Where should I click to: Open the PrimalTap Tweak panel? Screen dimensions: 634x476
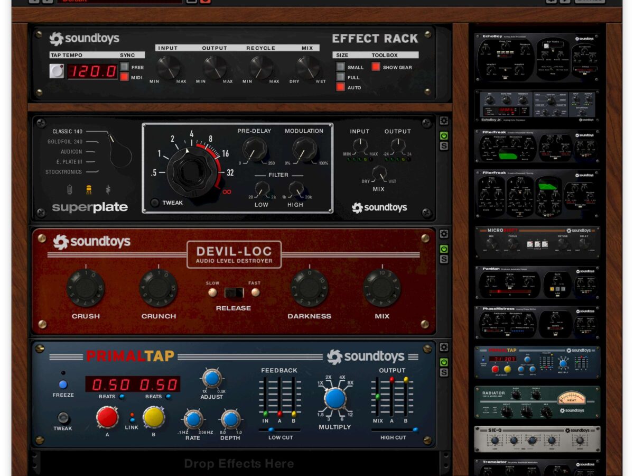[x=63, y=417]
